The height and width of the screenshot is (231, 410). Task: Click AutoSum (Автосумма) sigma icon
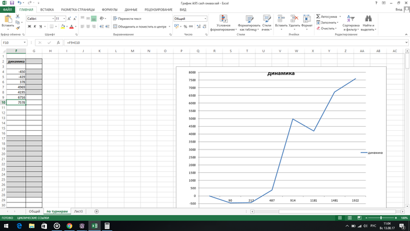318,16
